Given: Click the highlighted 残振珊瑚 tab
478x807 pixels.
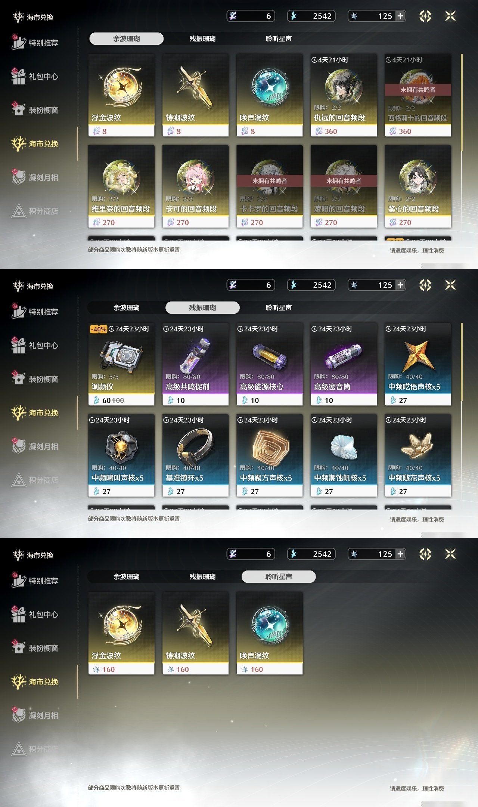Looking at the screenshot, I should (202, 307).
